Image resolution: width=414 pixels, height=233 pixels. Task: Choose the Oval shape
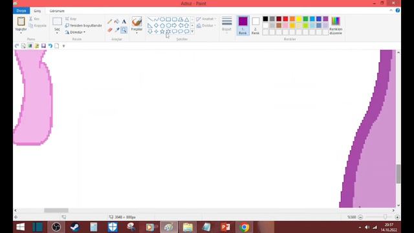pos(162,19)
